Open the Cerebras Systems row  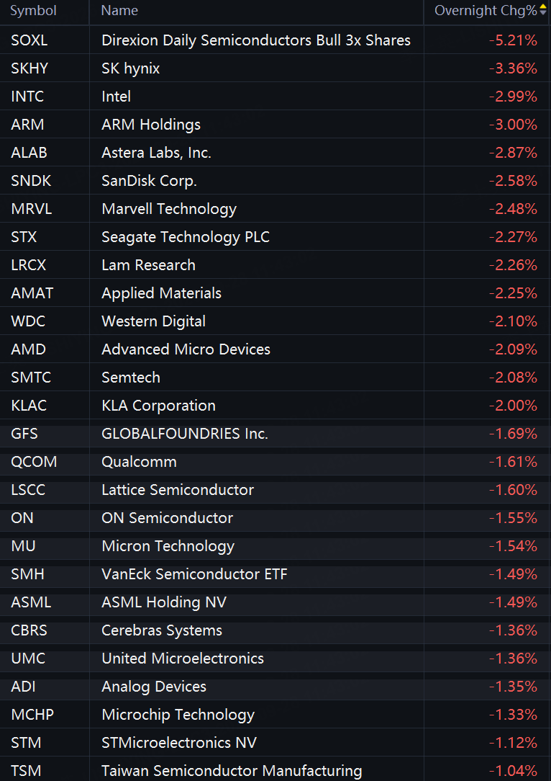pyautogui.click(x=275, y=630)
